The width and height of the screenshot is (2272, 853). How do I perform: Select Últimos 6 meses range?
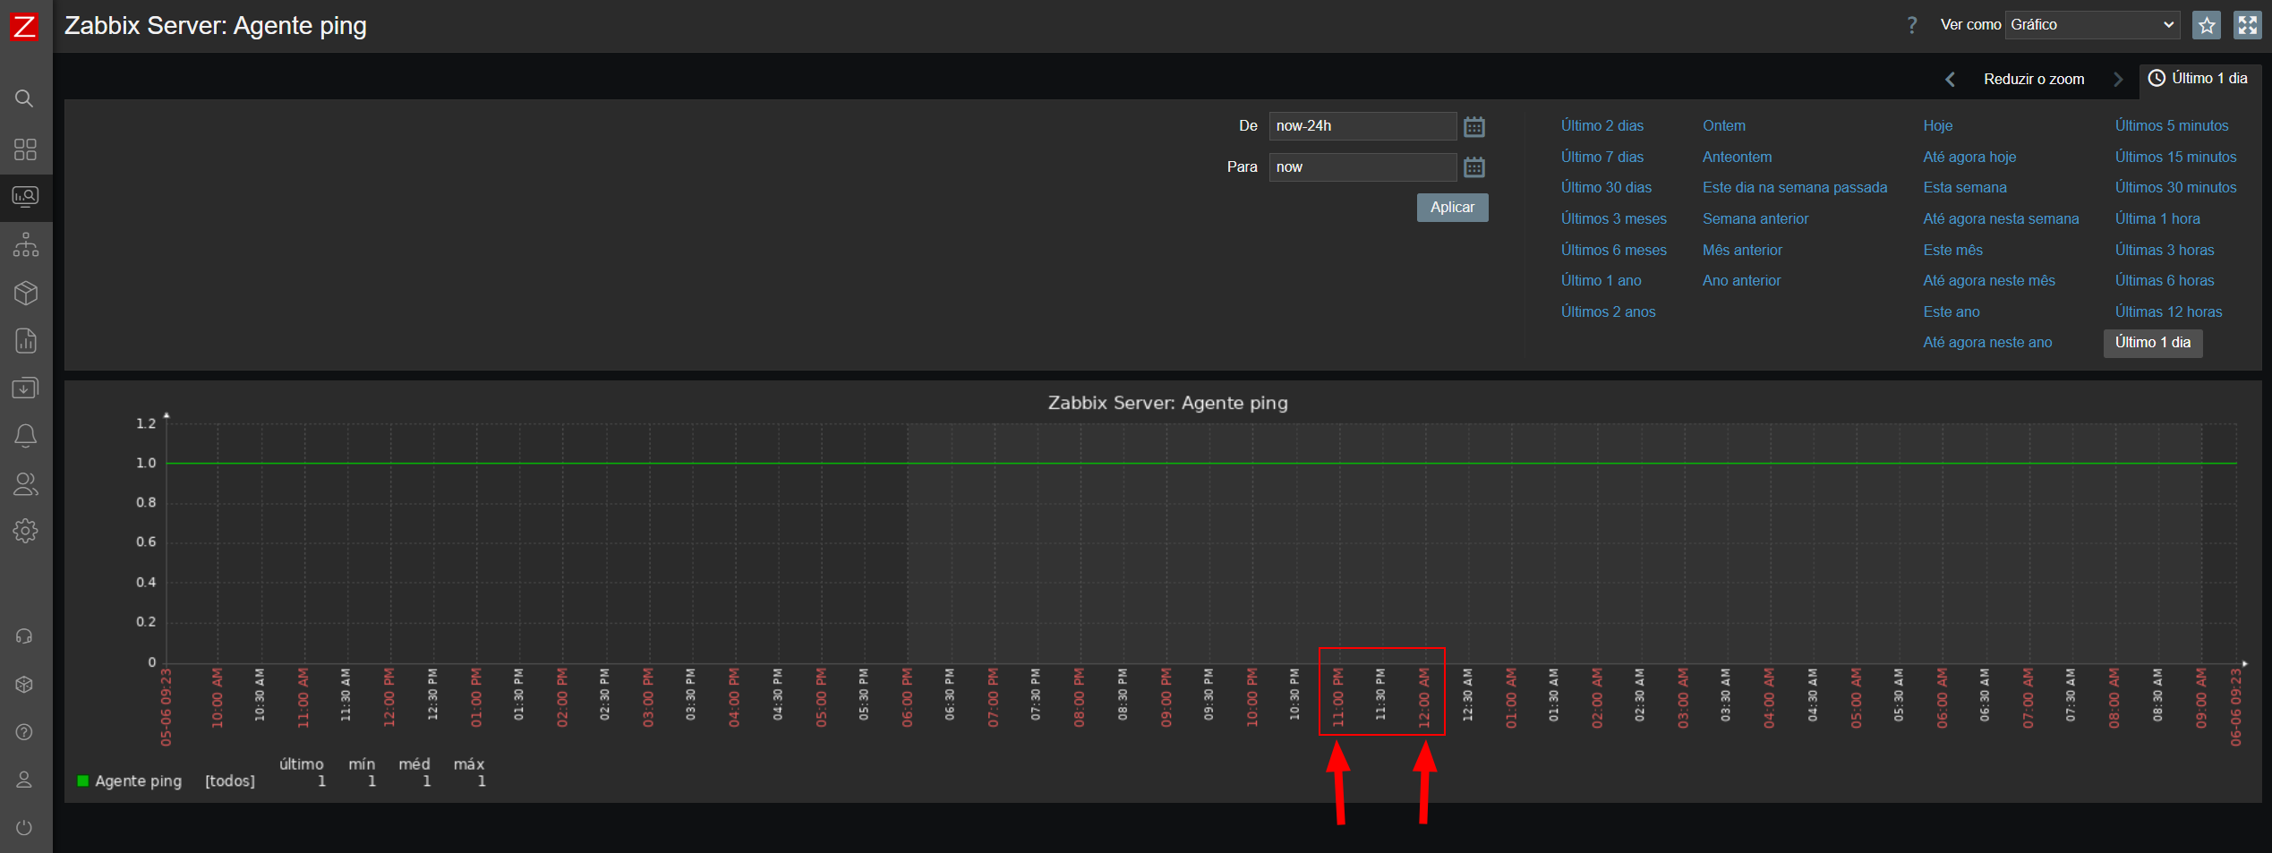[x=1614, y=251]
